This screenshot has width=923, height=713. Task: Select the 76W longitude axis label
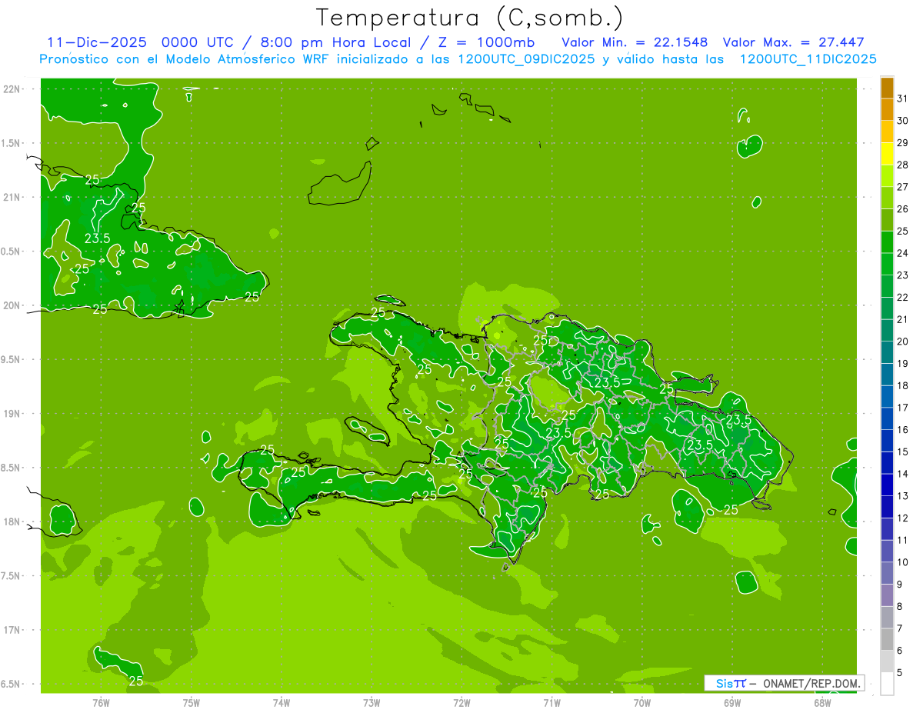pos(101,702)
